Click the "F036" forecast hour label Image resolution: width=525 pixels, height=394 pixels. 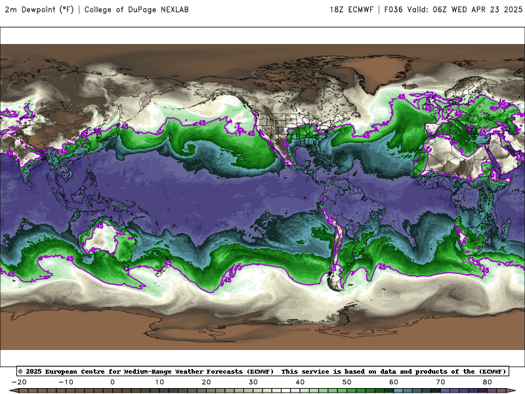[393, 9]
